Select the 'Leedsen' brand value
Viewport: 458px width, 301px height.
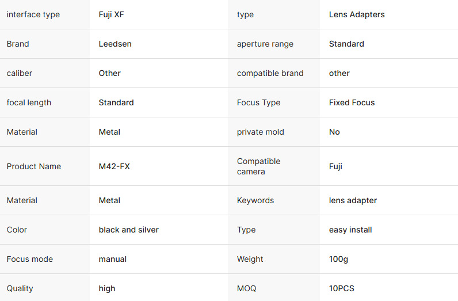click(115, 44)
